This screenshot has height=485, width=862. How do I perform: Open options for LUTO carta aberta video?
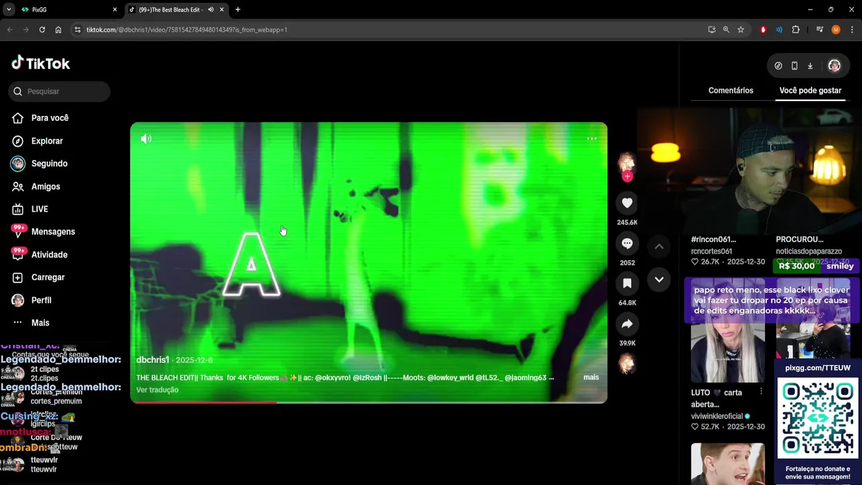tap(761, 391)
